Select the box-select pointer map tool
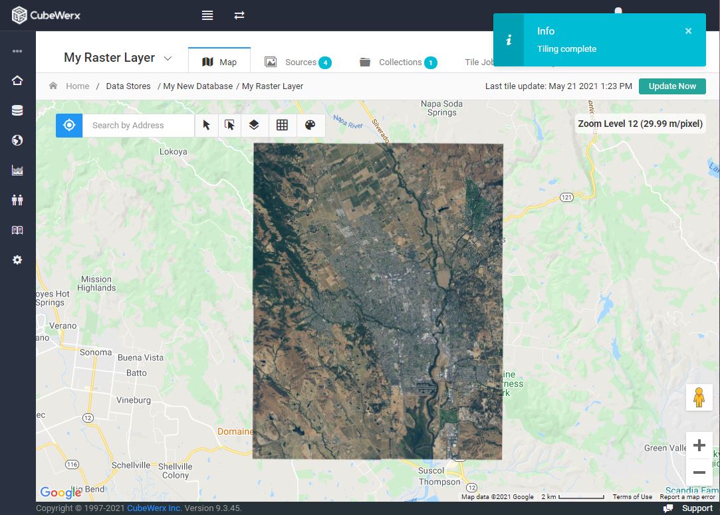The image size is (720, 515). [x=229, y=126]
